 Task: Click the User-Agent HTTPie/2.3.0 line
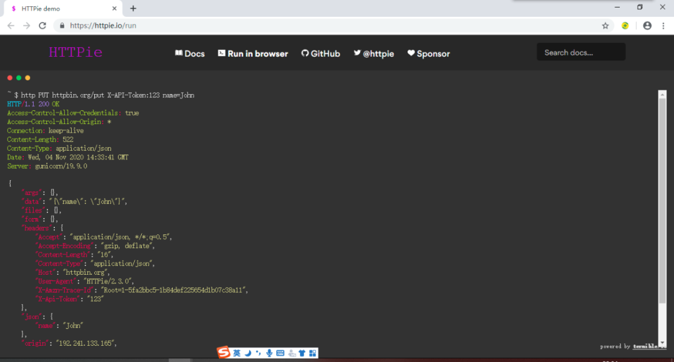click(85, 282)
